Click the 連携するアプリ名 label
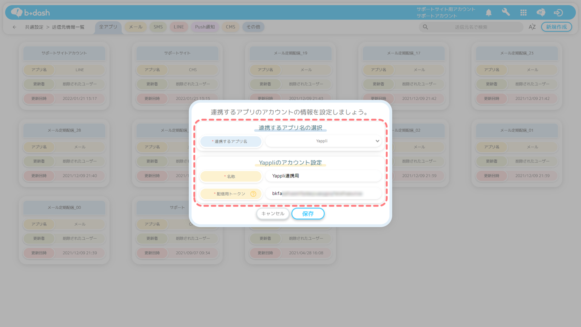The image size is (581, 327). 231,142
